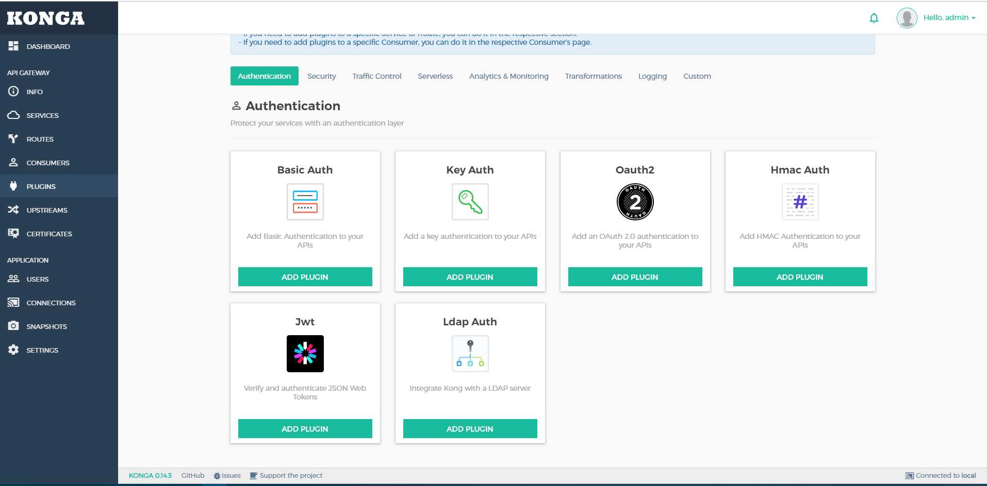Click the Oauth2 logo icon
987x486 pixels.
[635, 202]
